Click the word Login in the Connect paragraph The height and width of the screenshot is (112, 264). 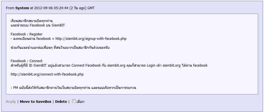point(151,65)
